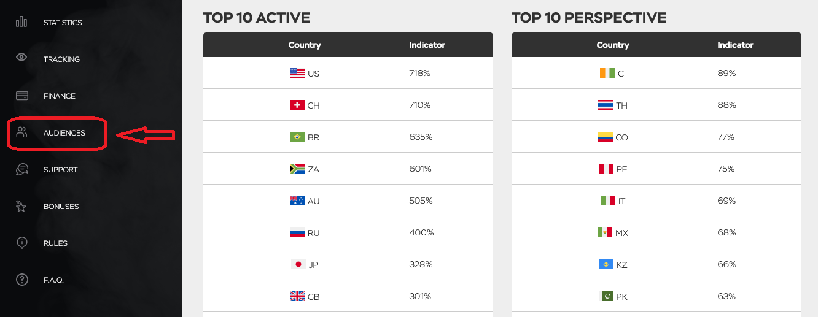
Task: Select the CO row in Top 10 Perspective
Action: pyautogui.click(x=656, y=137)
